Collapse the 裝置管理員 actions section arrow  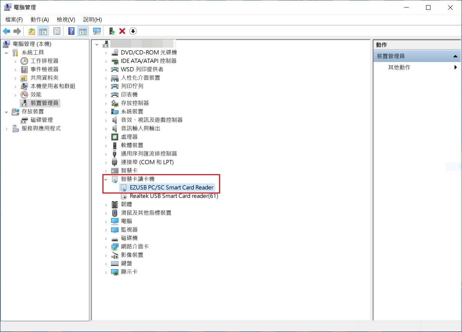coord(455,56)
